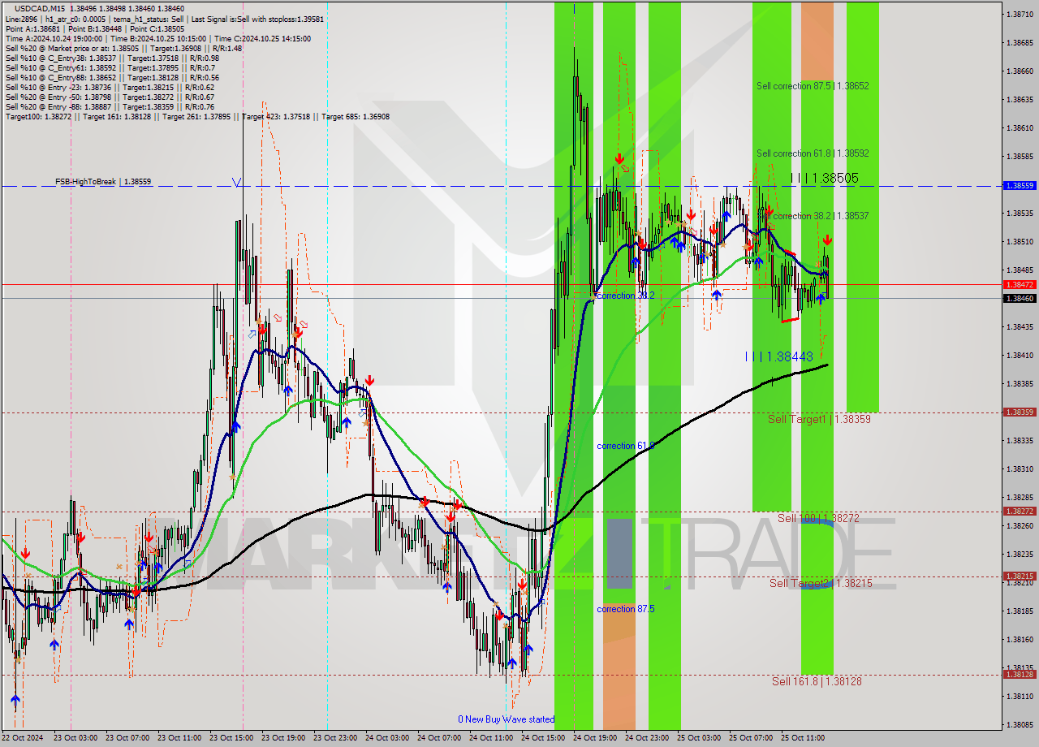1039x747 pixels.
Task: Click the red 1.38272 price tag on axis
Action: (x=1020, y=511)
